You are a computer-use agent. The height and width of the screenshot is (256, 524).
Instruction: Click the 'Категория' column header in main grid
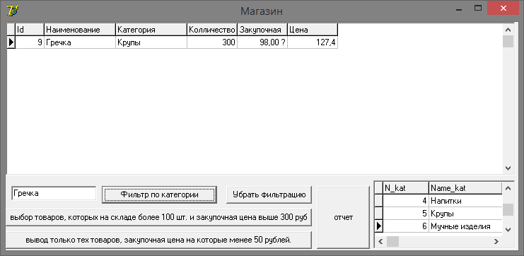(x=151, y=30)
